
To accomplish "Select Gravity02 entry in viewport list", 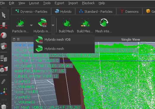I will (22, 97).
